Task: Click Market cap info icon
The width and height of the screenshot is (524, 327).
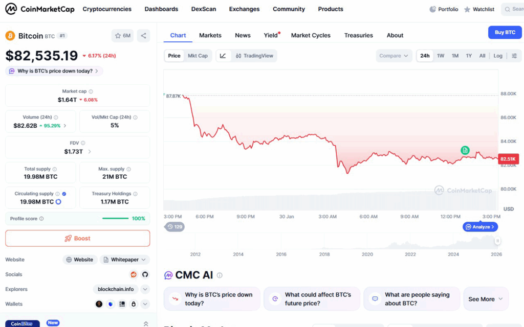Action: click(91, 91)
